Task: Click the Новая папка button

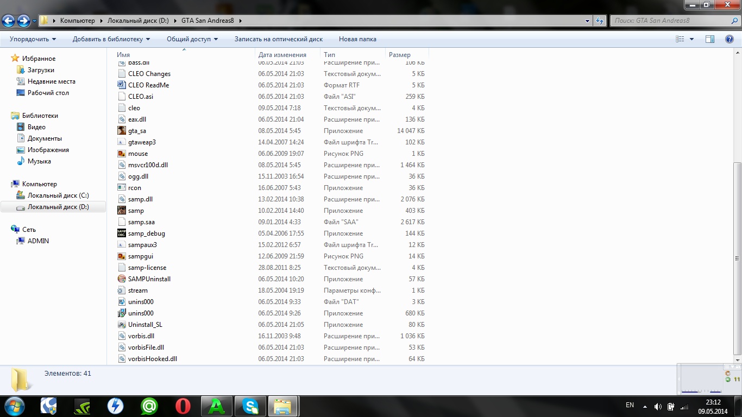Action: click(357, 39)
